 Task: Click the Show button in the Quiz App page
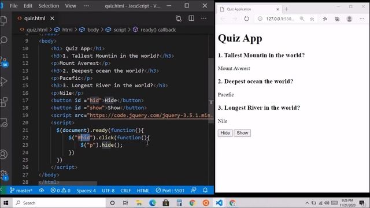[242, 133]
